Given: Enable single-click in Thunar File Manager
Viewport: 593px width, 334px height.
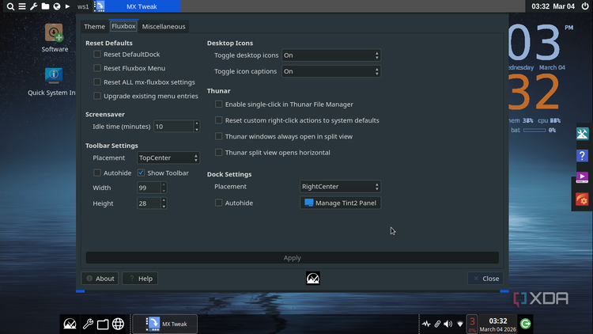Looking at the screenshot, I should tap(218, 104).
